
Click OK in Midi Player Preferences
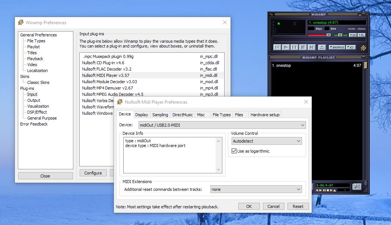(x=249, y=206)
